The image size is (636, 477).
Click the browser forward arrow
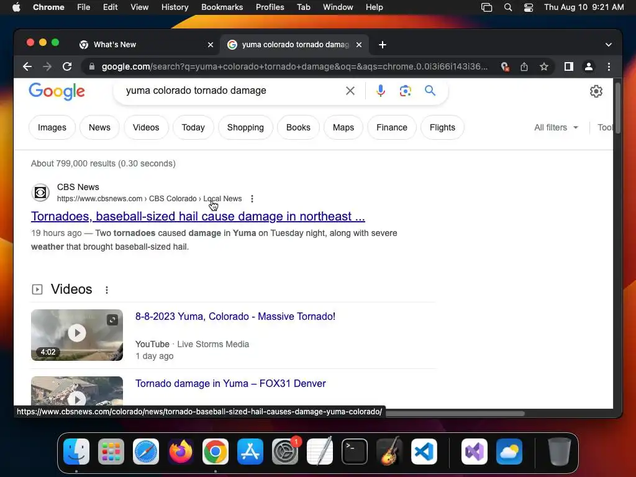47,66
